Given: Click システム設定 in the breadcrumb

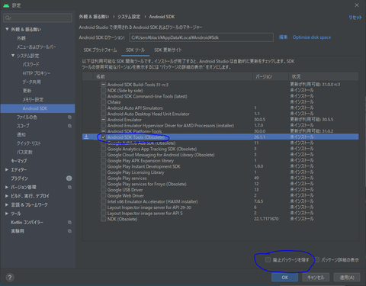Looking at the screenshot, I should pyautogui.click(x=129, y=17).
